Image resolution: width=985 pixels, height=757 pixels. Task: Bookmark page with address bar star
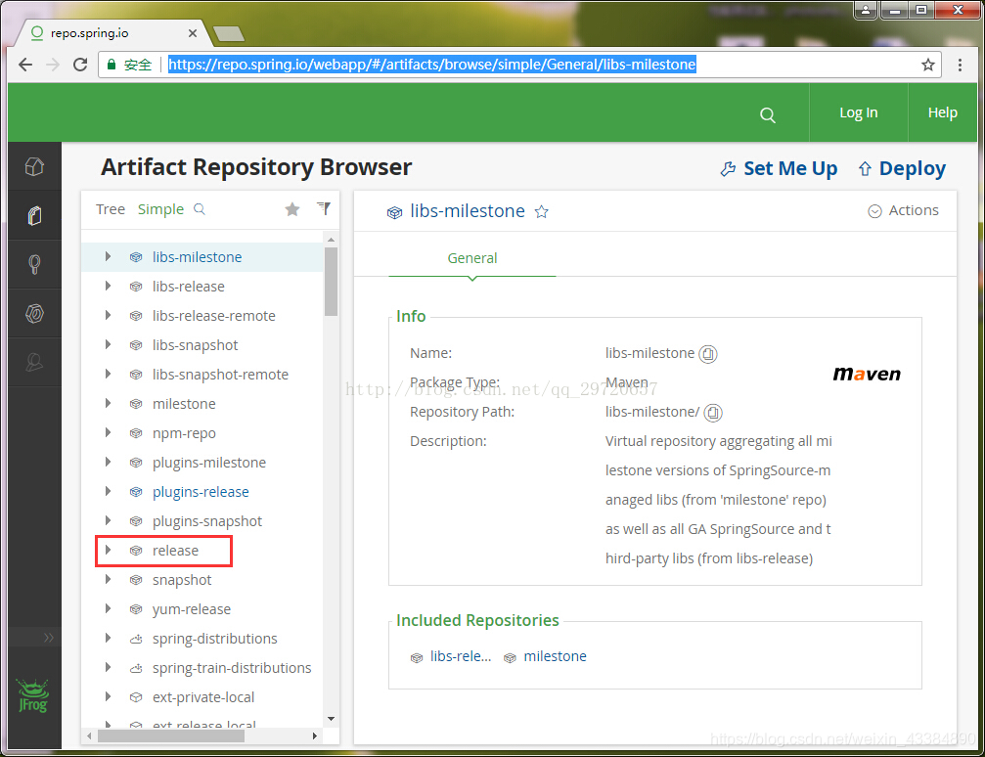pyautogui.click(x=928, y=65)
